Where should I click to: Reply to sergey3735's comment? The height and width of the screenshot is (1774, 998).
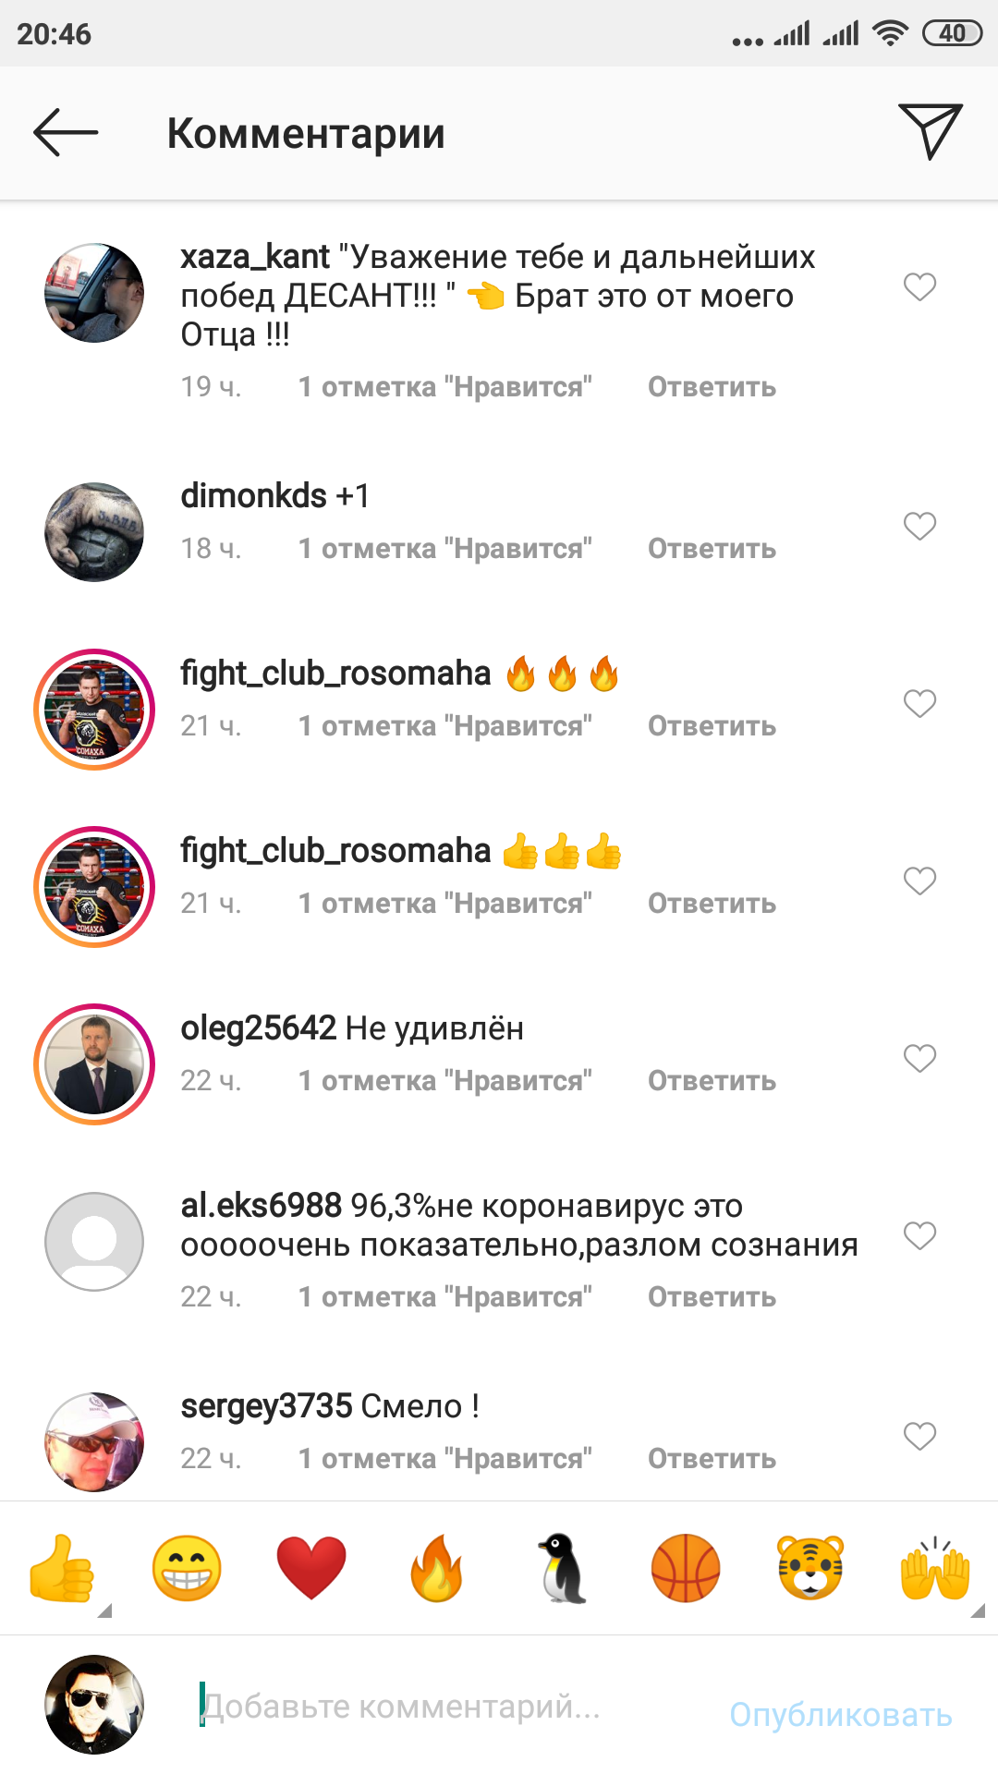pos(712,1459)
